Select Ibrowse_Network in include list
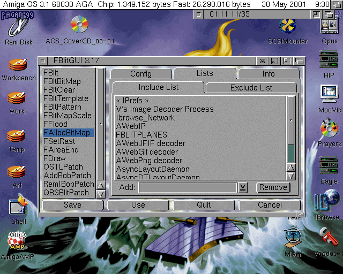Viewport: 343px width, 274px height. 200,118
